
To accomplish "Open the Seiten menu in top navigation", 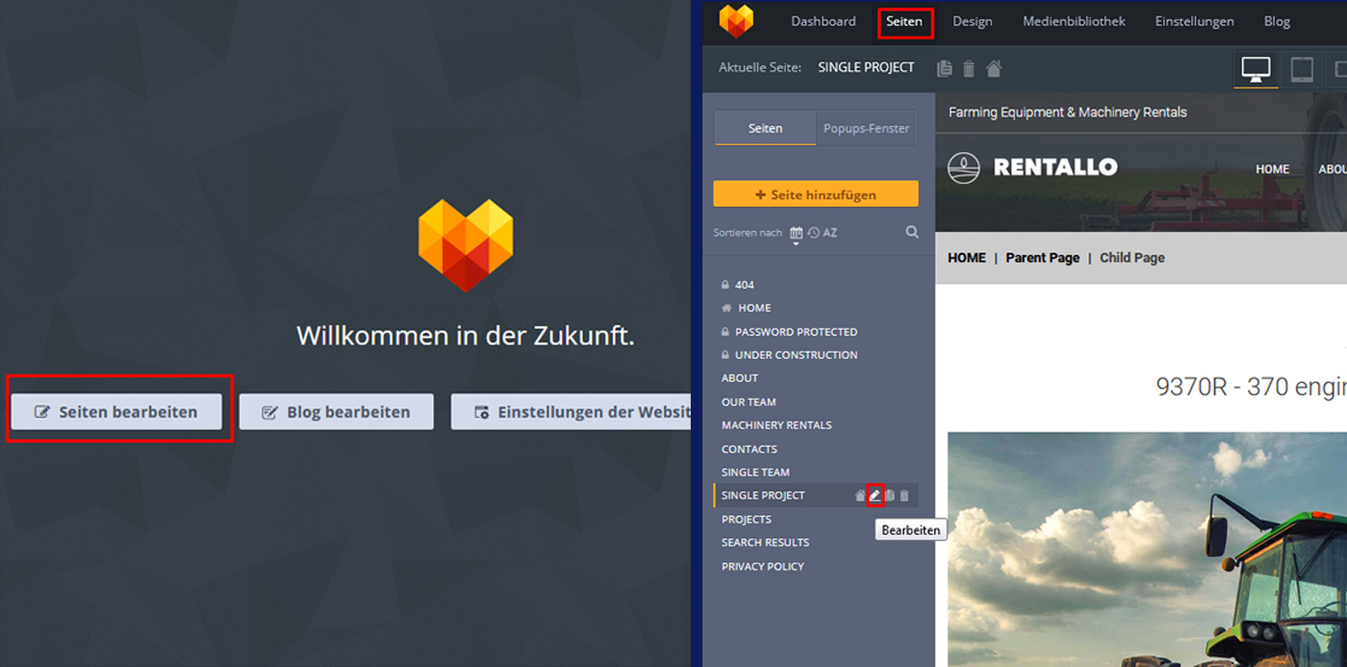I will click(904, 21).
